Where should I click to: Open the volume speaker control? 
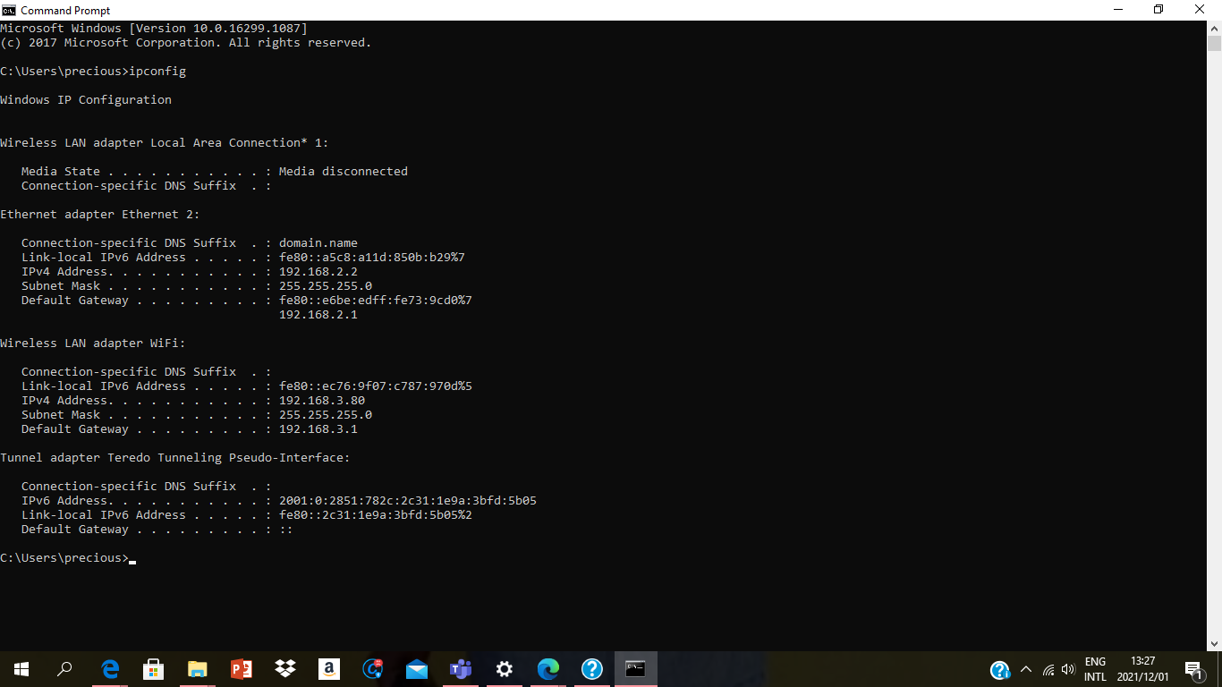1067,669
